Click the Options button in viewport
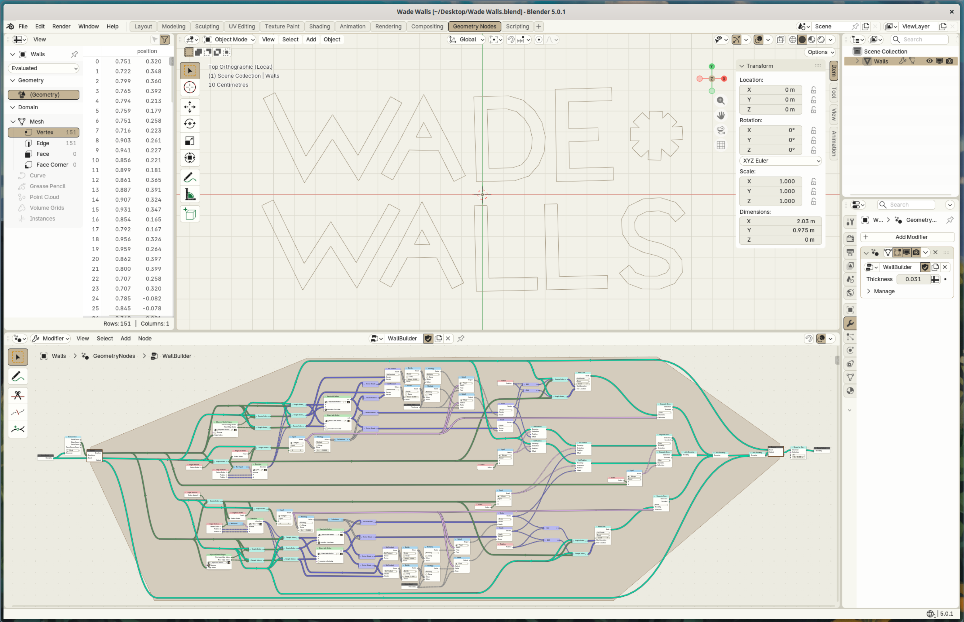This screenshot has width=964, height=622. tap(821, 52)
